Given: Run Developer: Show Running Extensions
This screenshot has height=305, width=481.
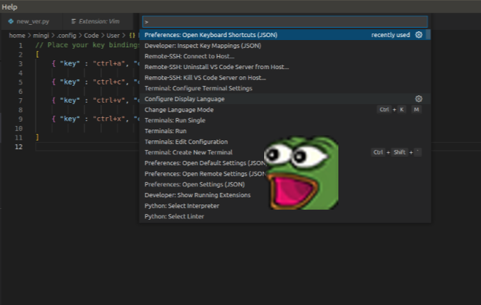Looking at the screenshot, I should click(285, 195).
